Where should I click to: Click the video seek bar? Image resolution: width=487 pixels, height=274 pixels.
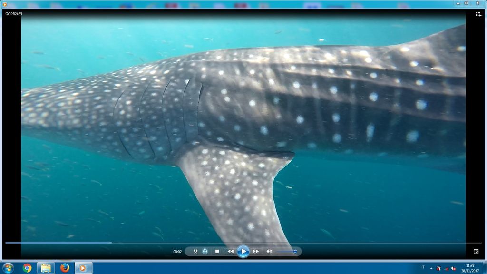(x=238, y=243)
